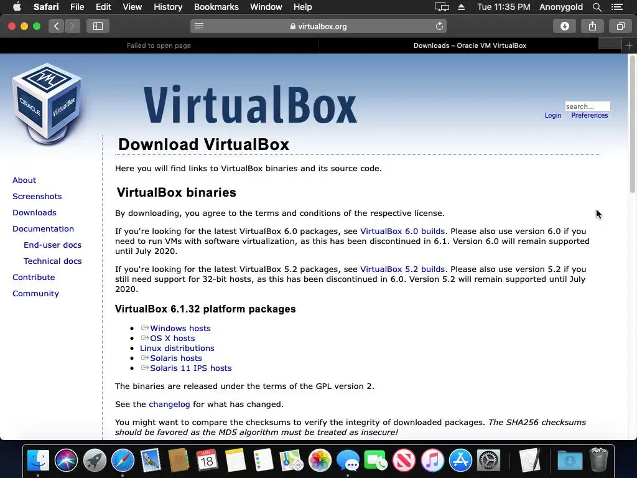Open the Help menu

click(x=303, y=7)
